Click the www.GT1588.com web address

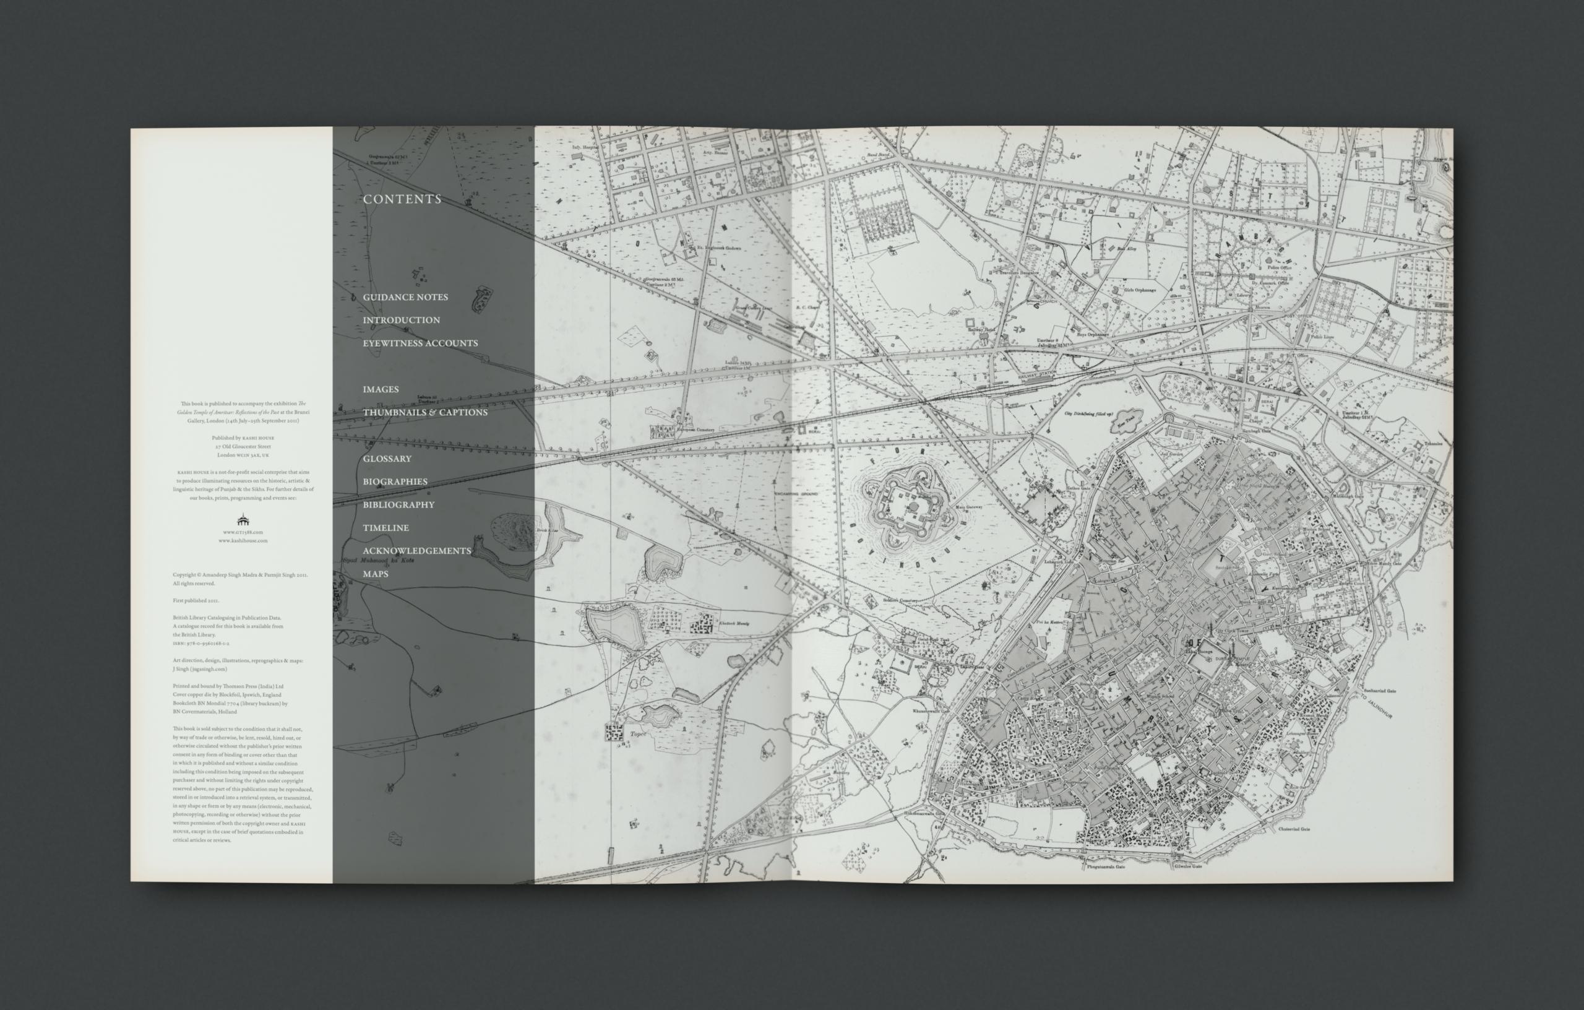point(243,532)
